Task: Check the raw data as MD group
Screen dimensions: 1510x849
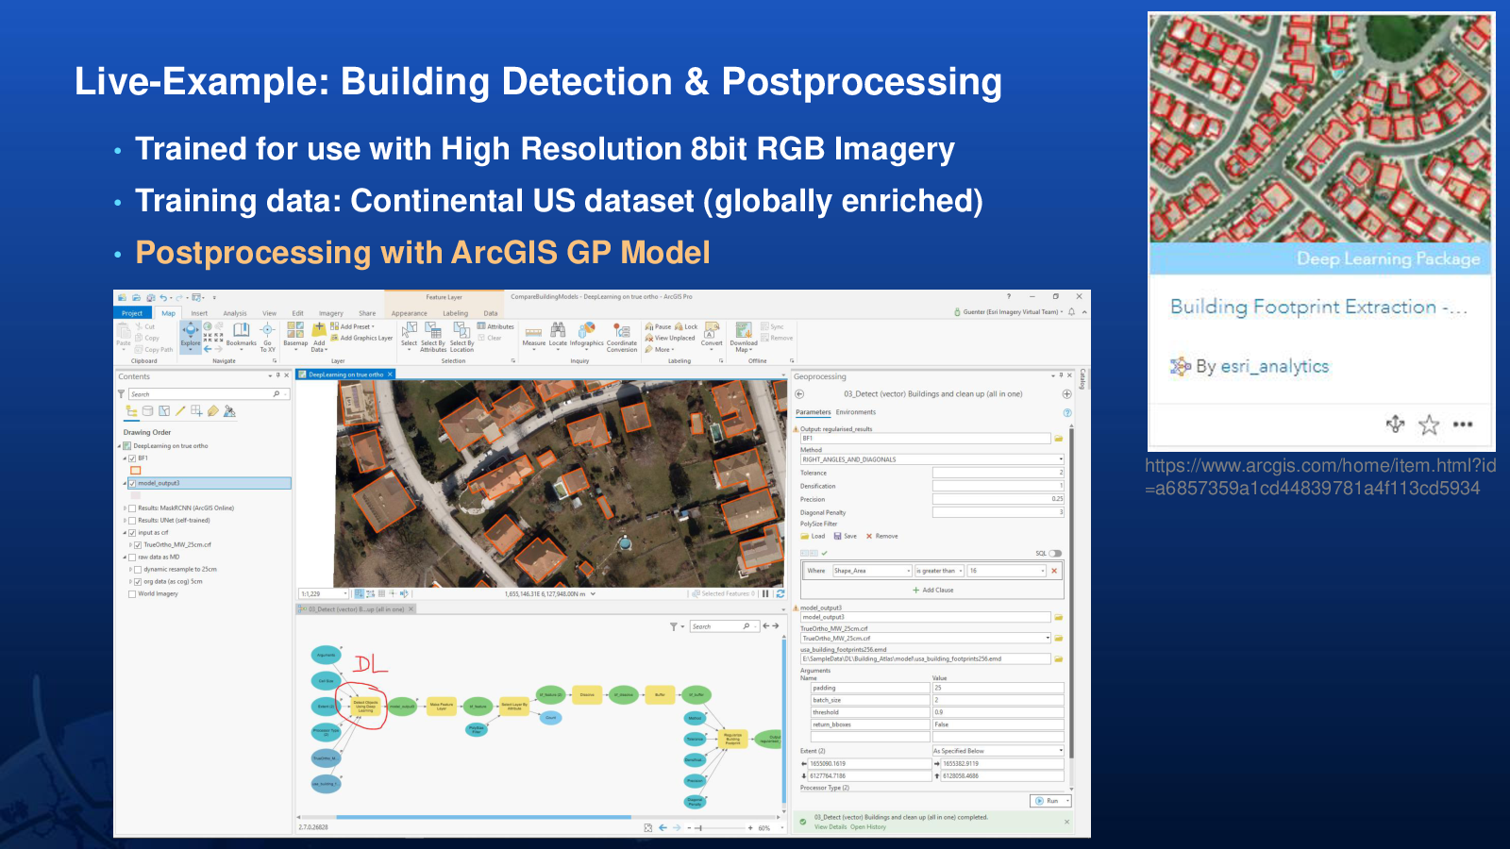Action: pos(132,558)
